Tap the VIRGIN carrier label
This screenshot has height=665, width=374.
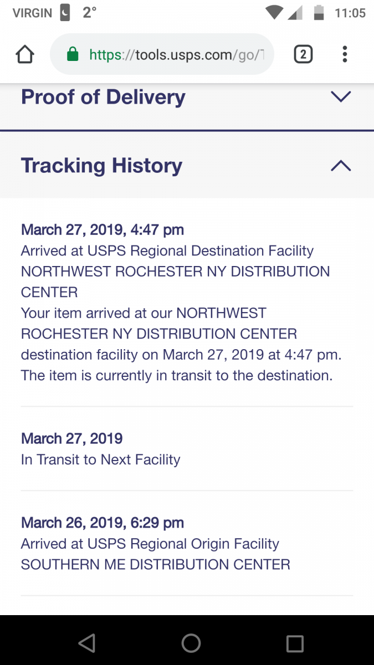click(x=32, y=13)
